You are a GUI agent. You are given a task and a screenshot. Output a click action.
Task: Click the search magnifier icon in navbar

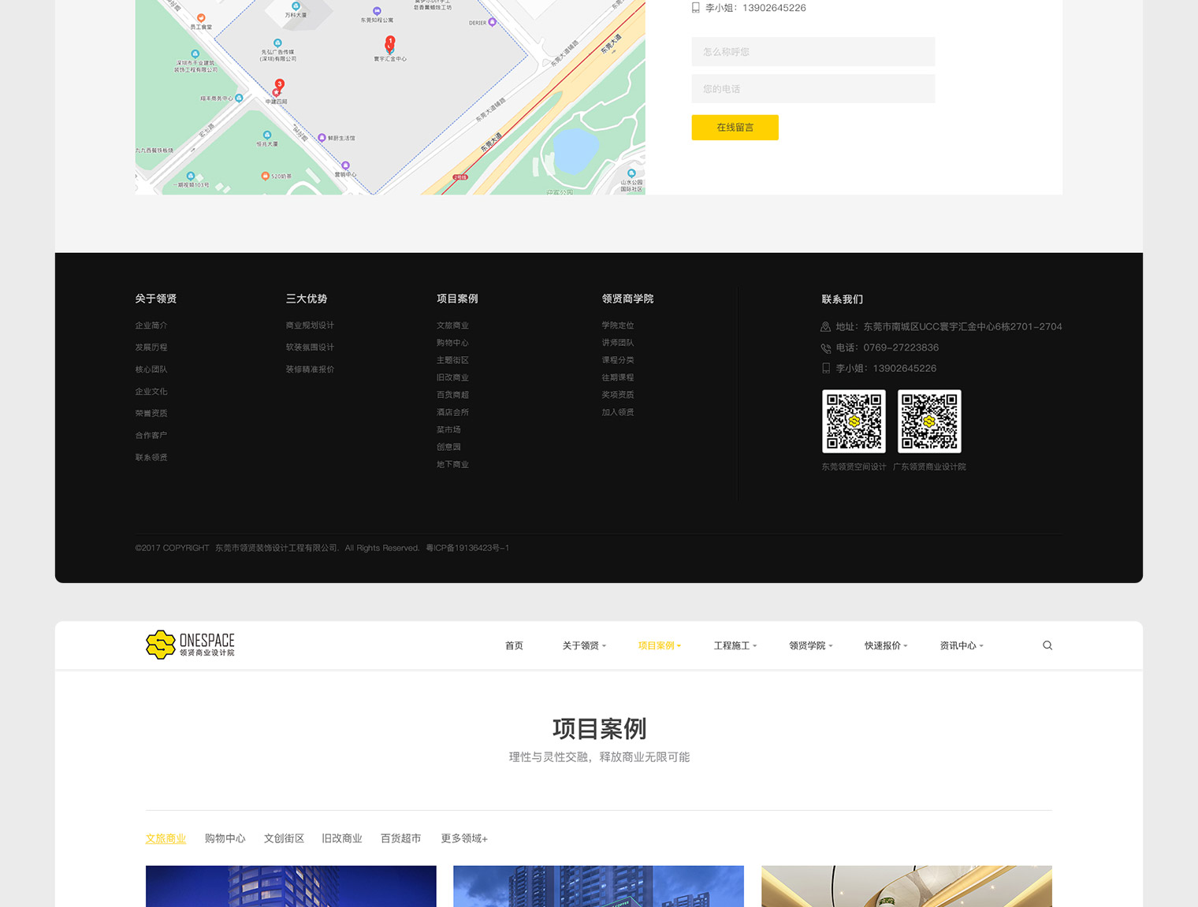pyautogui.click(x=1047, y=645)
